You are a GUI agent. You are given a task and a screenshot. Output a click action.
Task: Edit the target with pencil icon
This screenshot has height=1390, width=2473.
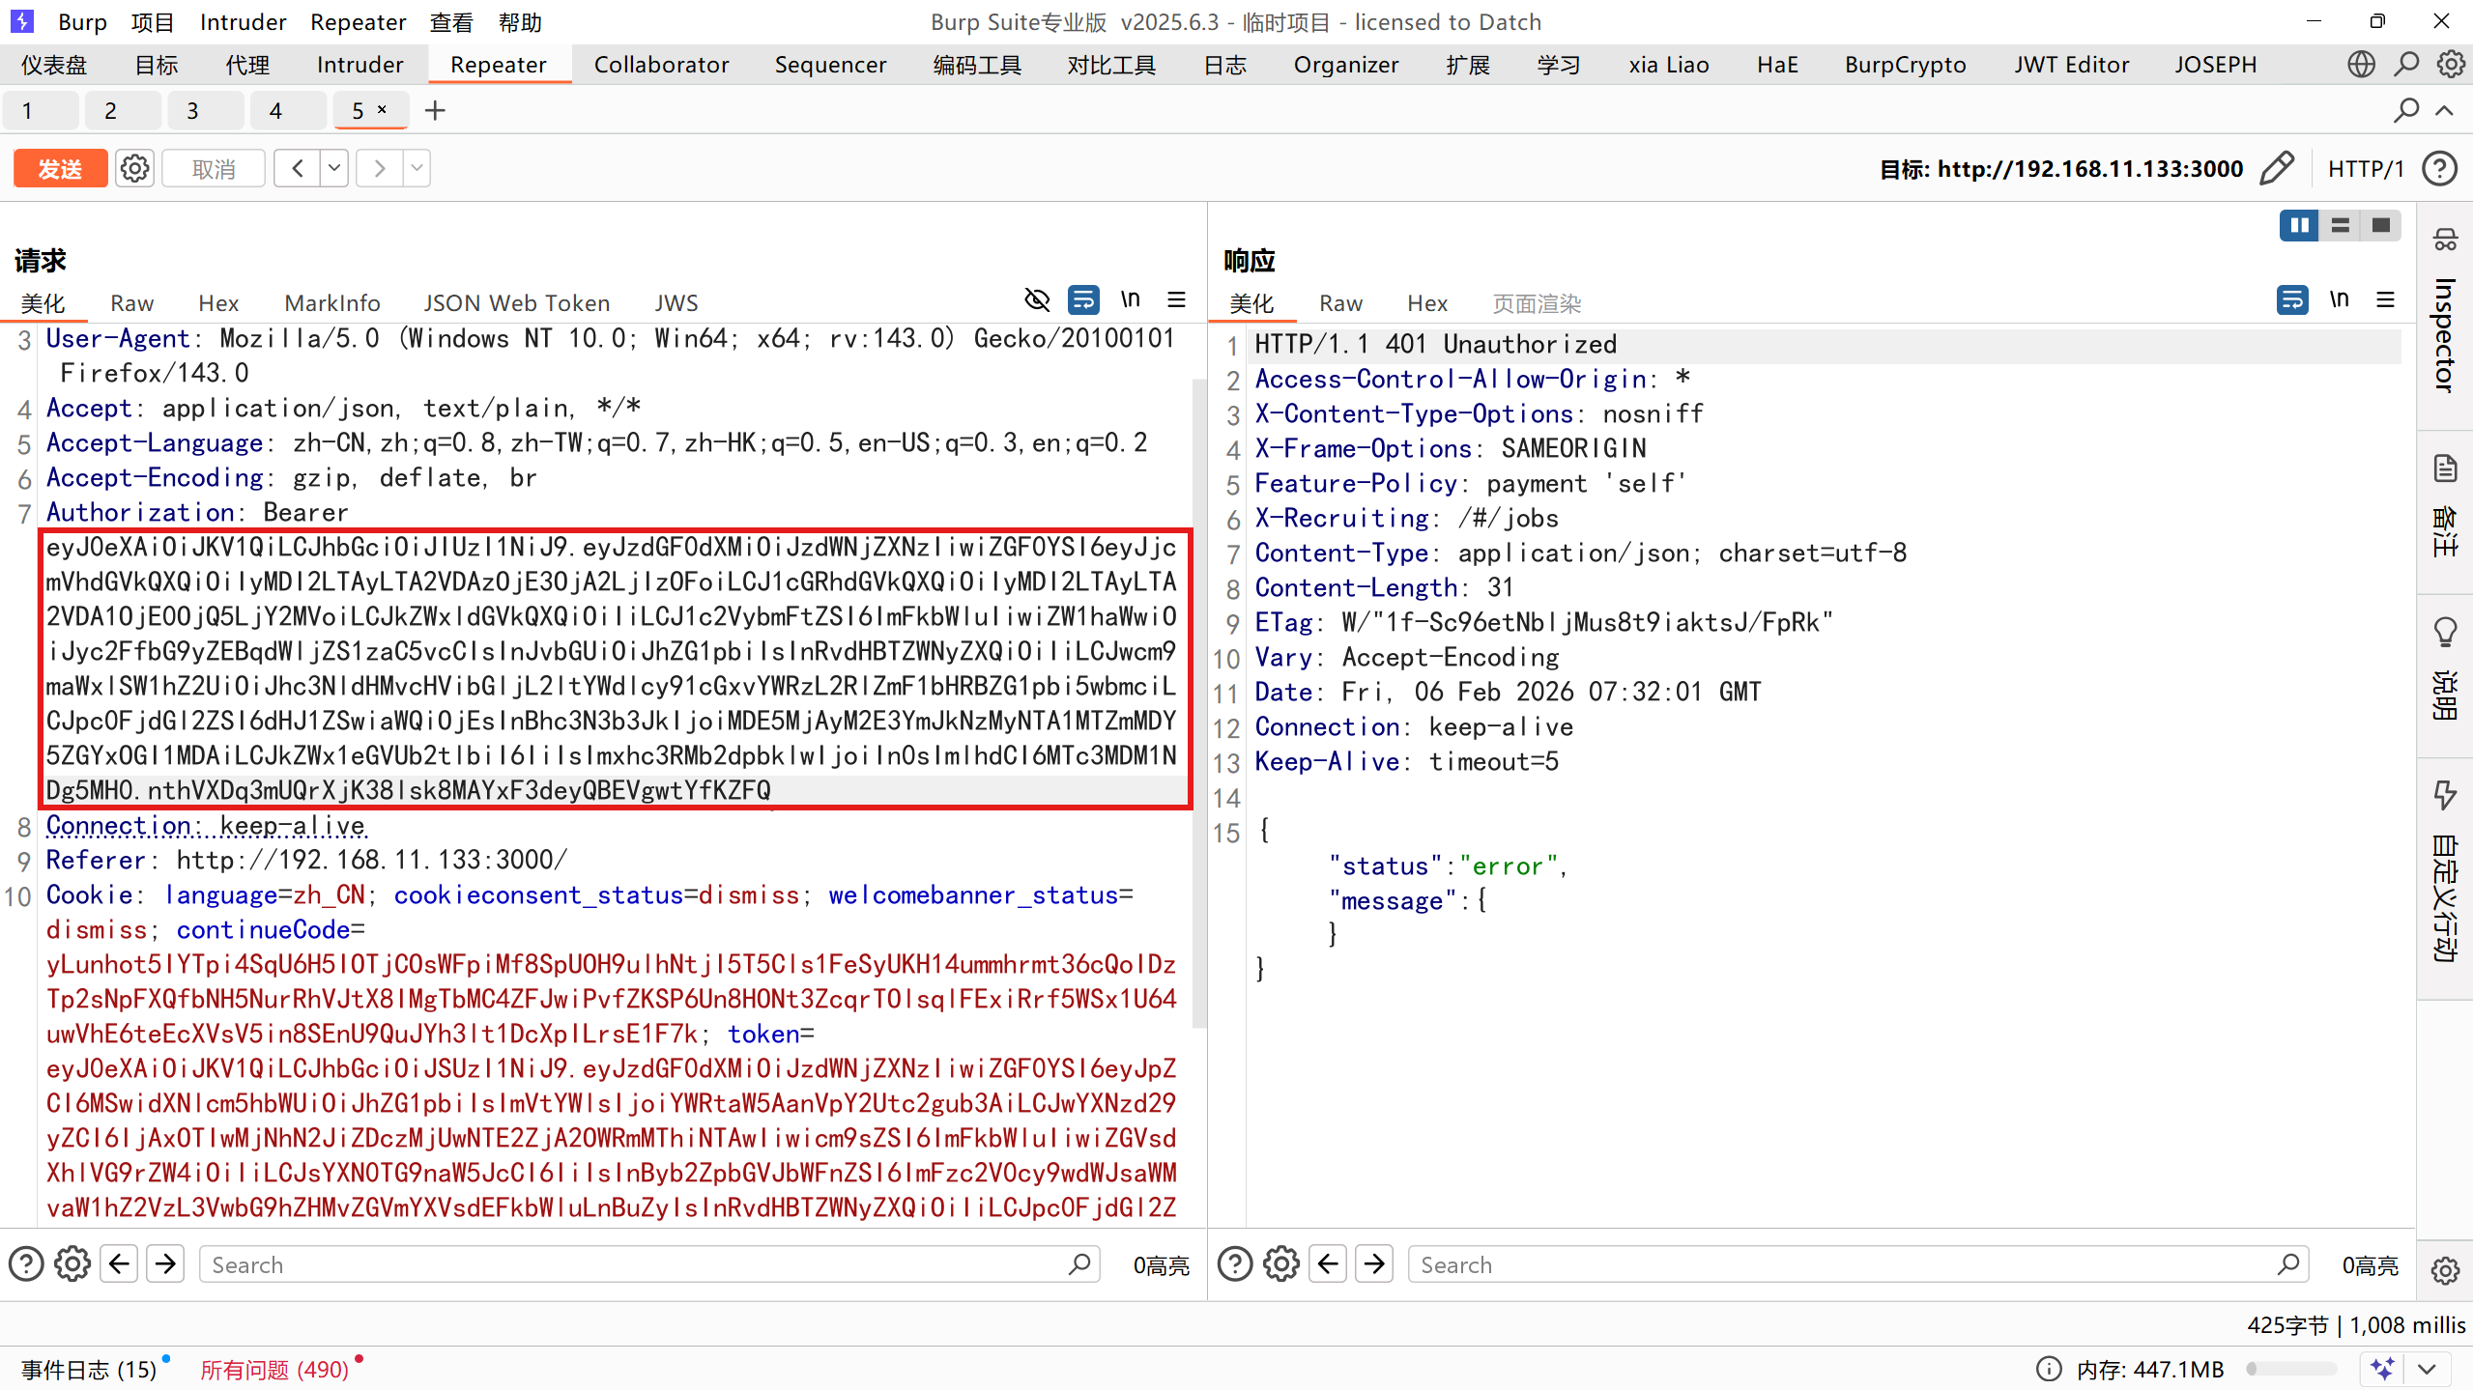click(x=2276, y=169)
